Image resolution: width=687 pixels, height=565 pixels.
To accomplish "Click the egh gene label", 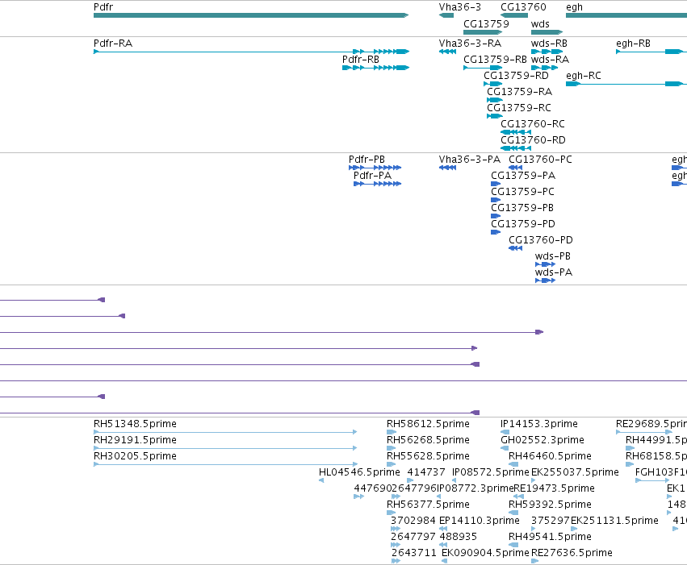I will [574, 7].
